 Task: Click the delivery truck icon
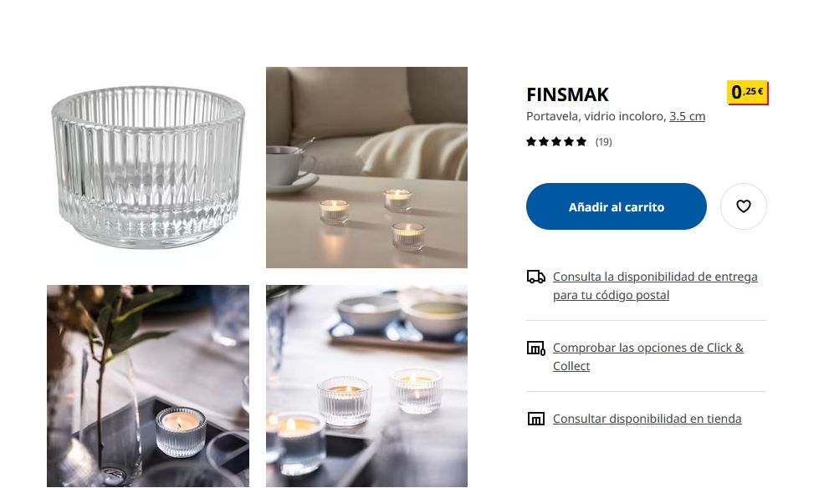coord(535,277)
